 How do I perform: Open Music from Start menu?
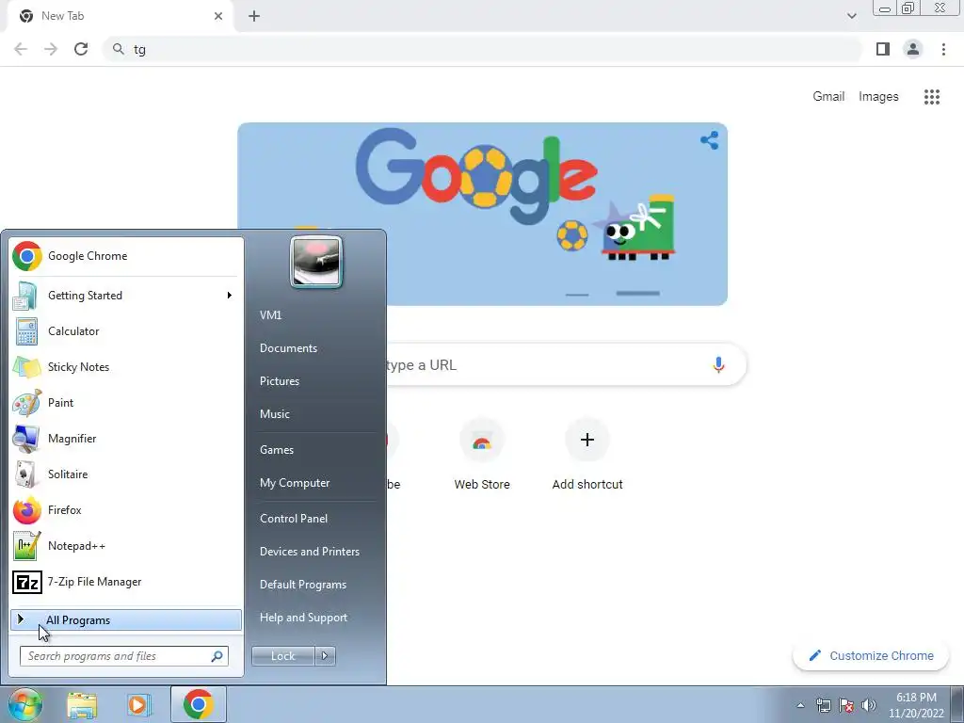coord(275,414)
